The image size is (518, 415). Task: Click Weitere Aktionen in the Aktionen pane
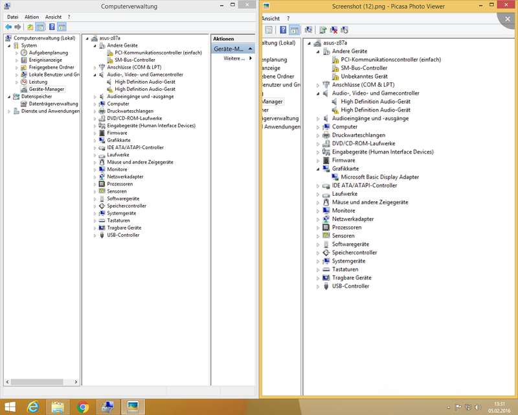[234, 58]
